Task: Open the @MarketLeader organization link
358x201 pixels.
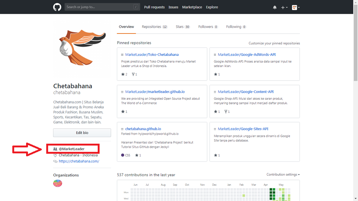Action: point(72,149)
